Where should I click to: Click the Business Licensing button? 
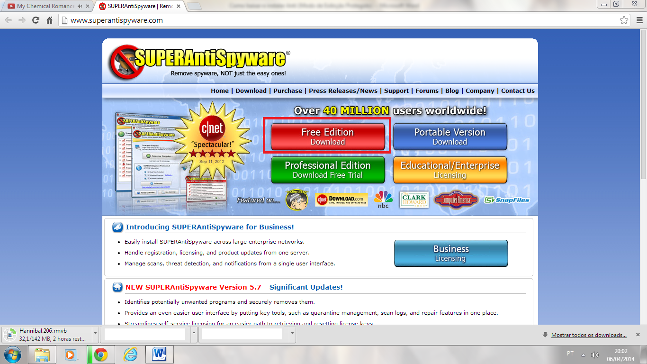[x=451, y=253]
